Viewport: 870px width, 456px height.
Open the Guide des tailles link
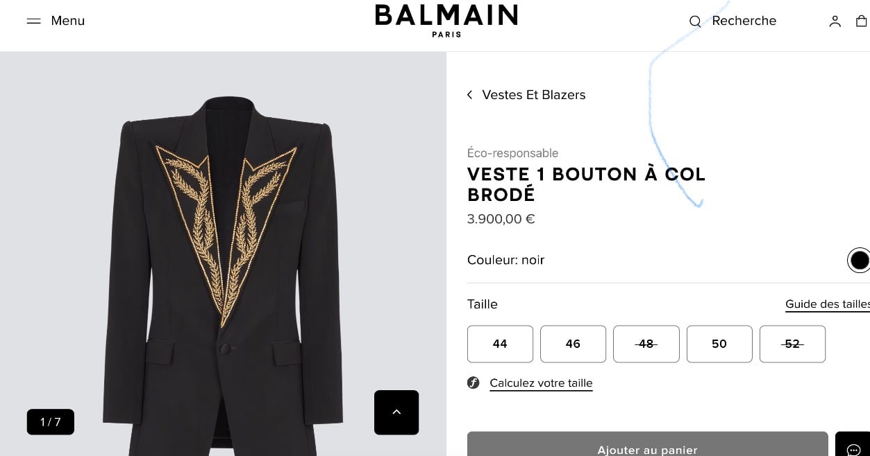827,304
